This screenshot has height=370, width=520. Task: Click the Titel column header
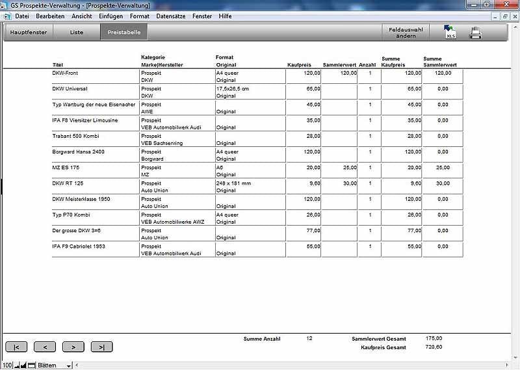coord(57,65)
